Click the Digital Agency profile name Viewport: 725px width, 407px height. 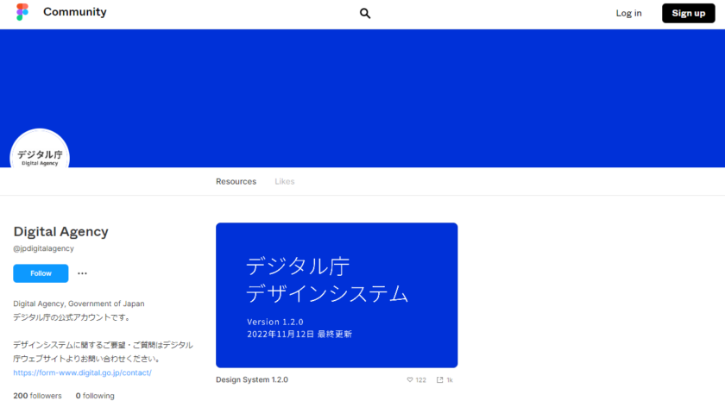pos(60,231)
